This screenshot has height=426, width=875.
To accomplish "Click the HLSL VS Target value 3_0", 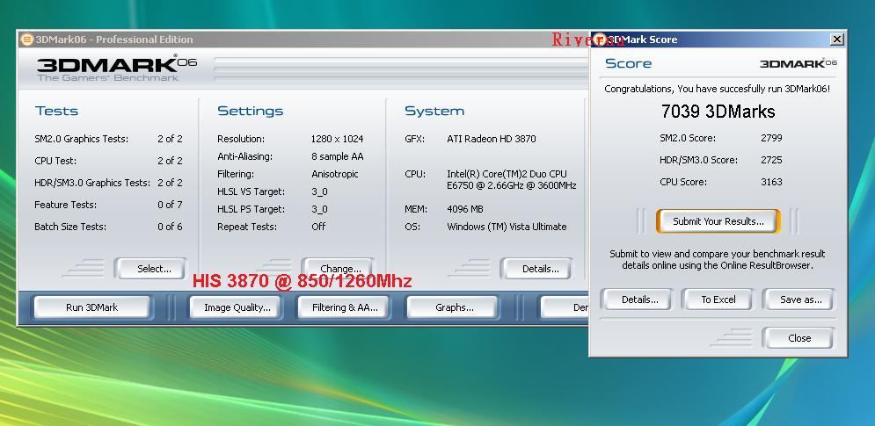I will tap(319, 191).
